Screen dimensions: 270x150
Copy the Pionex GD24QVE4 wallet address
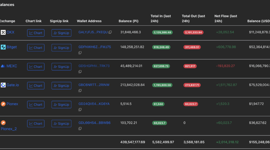pos(80,109)
